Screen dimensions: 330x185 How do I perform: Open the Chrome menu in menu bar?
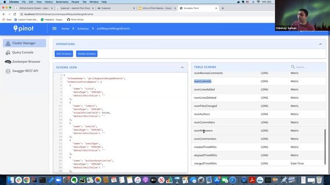coord(14,2)
